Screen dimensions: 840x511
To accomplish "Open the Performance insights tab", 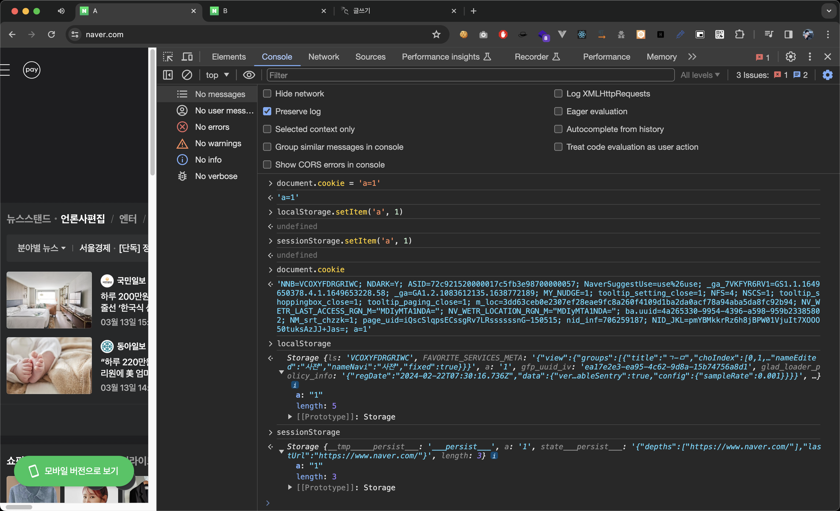I will pos(446,57).
